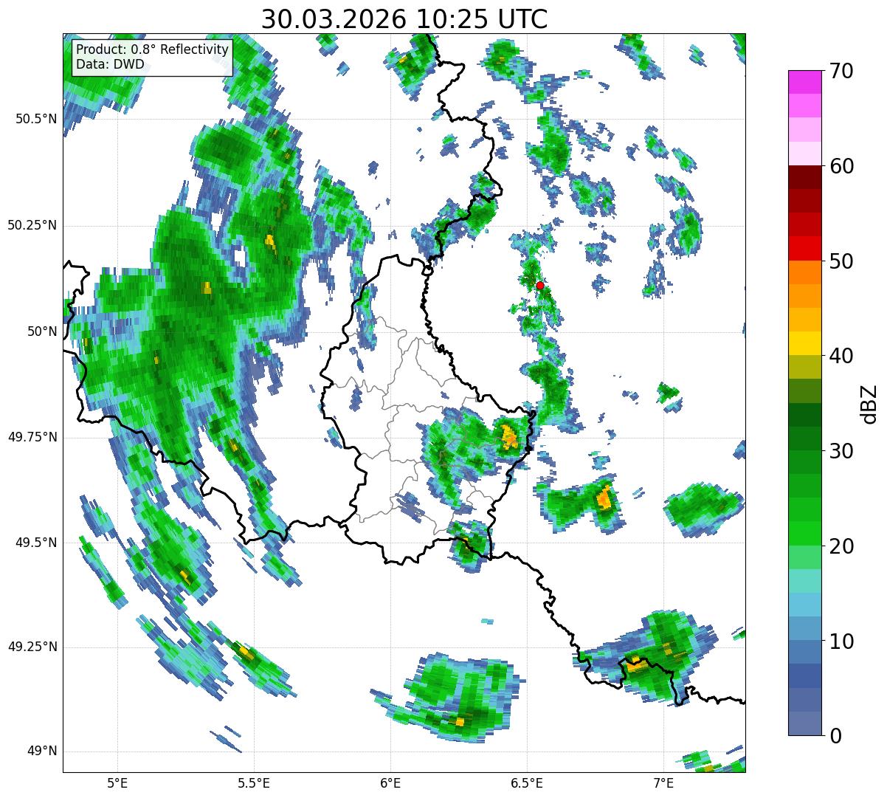Image resolution: width=887 pixels, height=798 pixels.
Task: Click the "7°E" longitude label
Action: click(x=663, y=782)
